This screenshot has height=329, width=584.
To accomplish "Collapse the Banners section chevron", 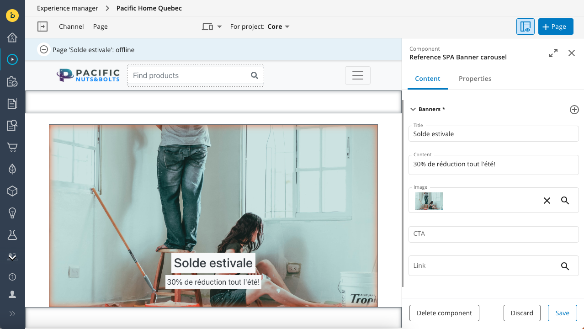I will 413,109.
